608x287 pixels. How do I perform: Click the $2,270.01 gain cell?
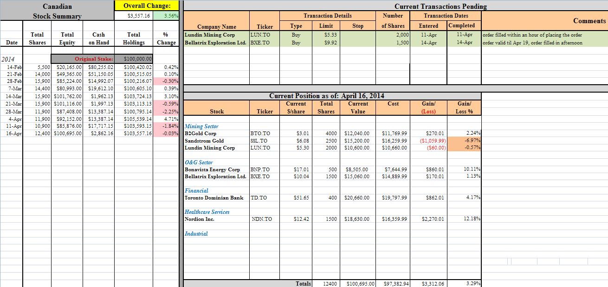428,219
